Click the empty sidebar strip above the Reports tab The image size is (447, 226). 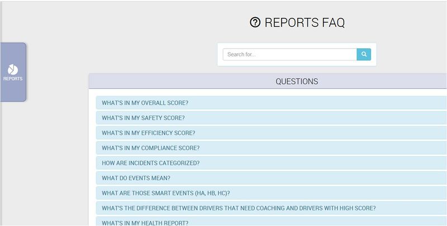coord(12,22)
